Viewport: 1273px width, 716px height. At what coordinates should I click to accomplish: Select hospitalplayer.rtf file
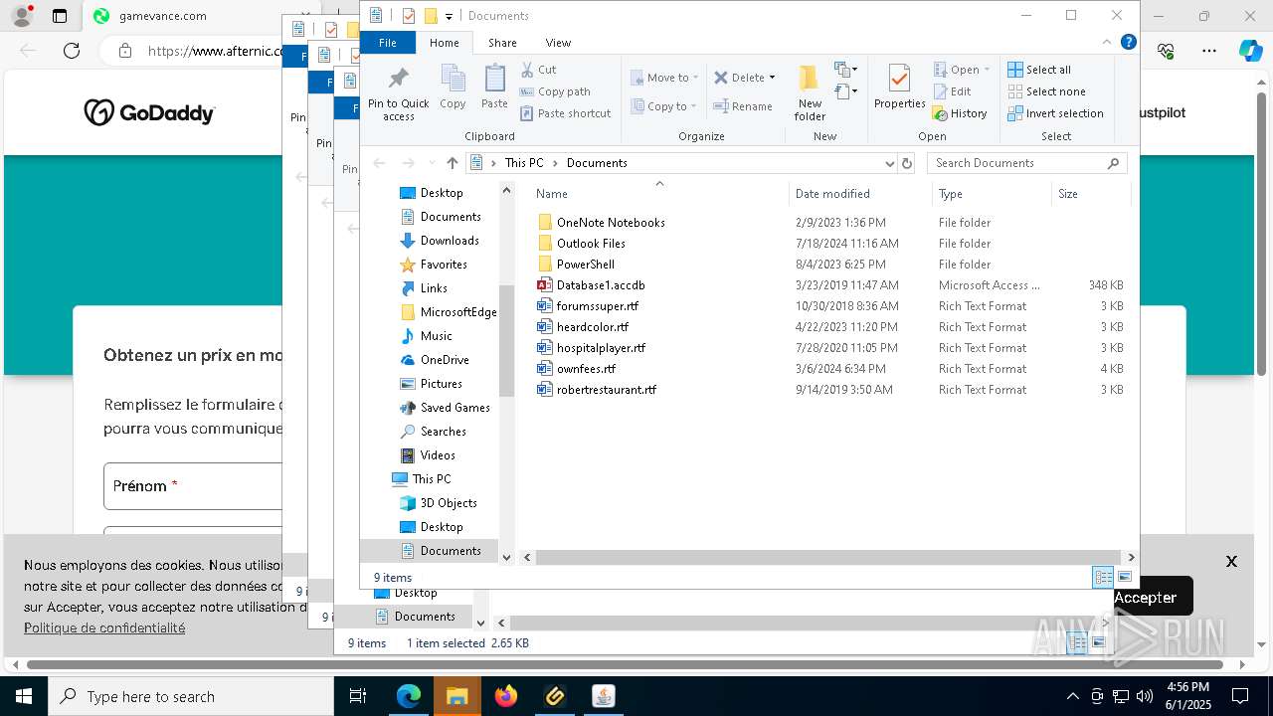(602, 348)
